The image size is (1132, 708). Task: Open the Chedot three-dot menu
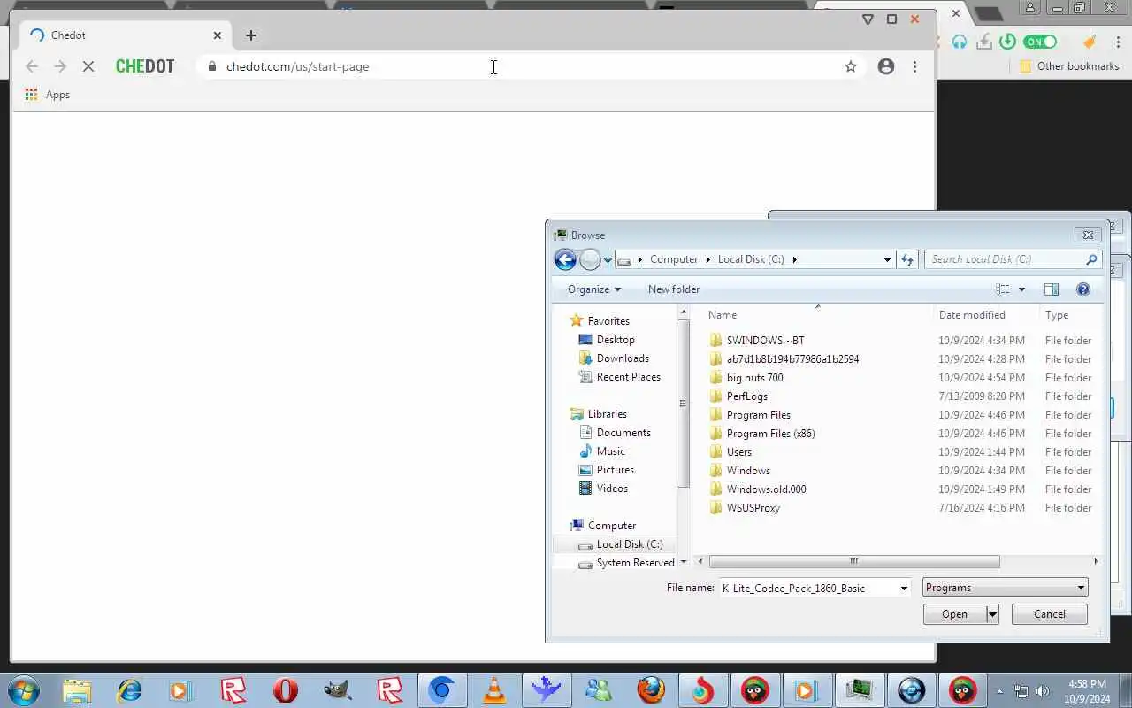pos(914,66)
